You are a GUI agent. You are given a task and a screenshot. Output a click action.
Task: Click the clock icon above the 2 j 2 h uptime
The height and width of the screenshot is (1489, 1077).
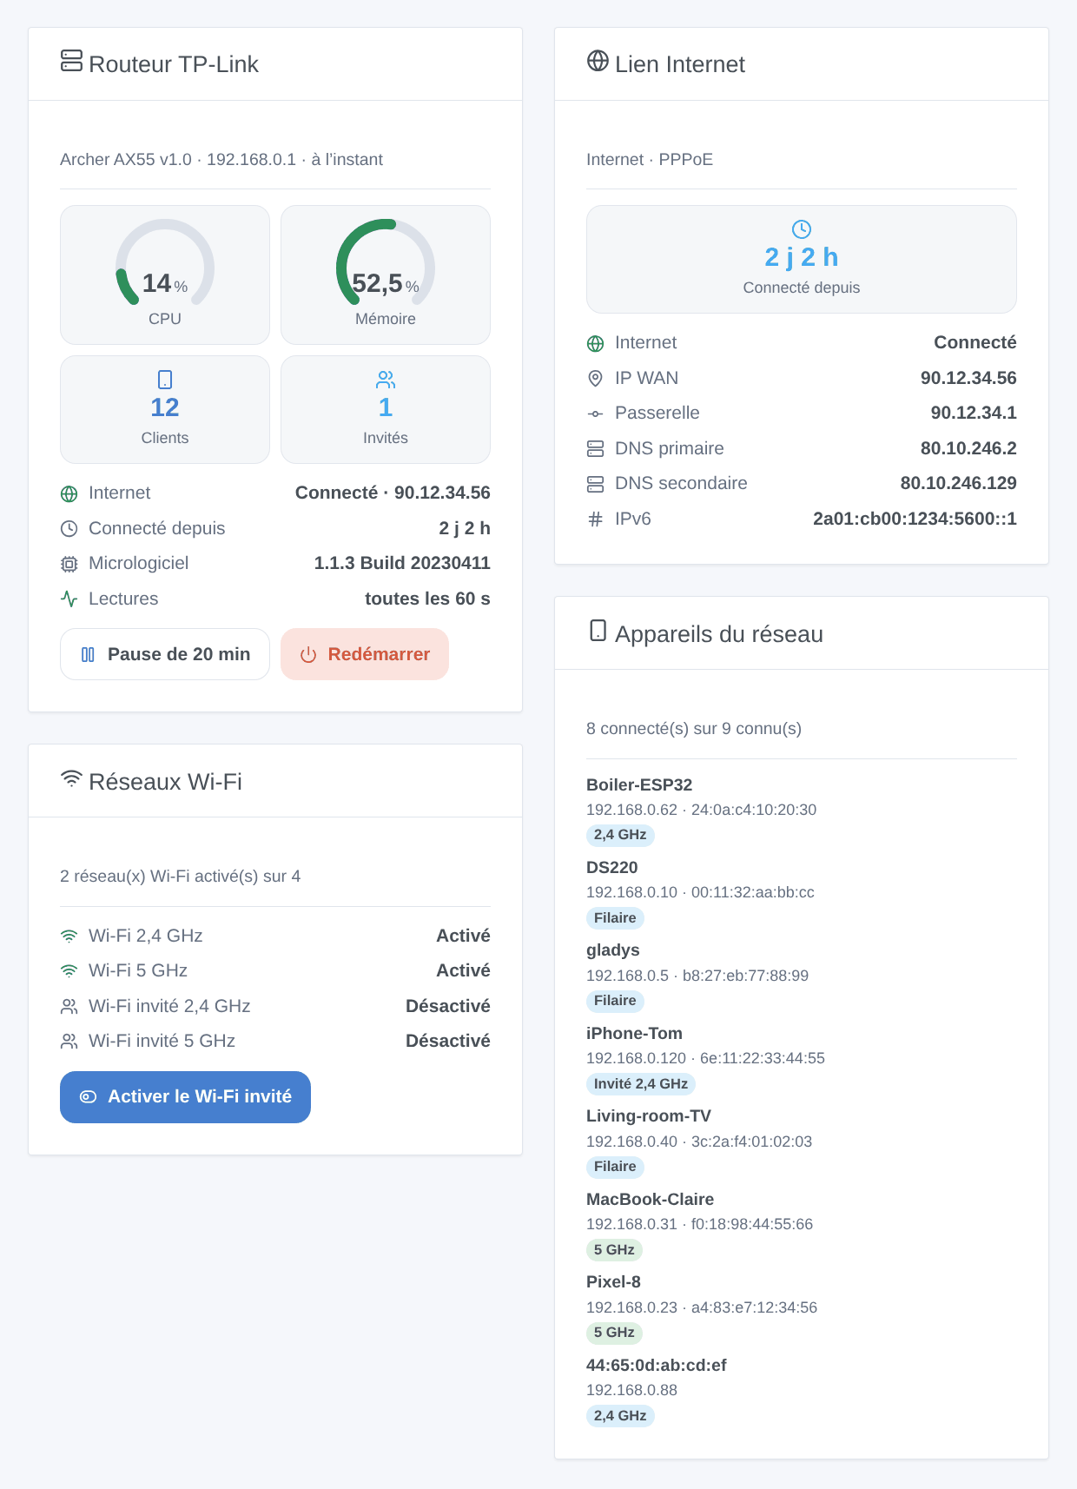[802, 229]
